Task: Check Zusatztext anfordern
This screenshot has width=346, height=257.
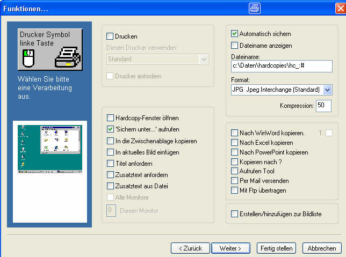Action: point(110,175)
